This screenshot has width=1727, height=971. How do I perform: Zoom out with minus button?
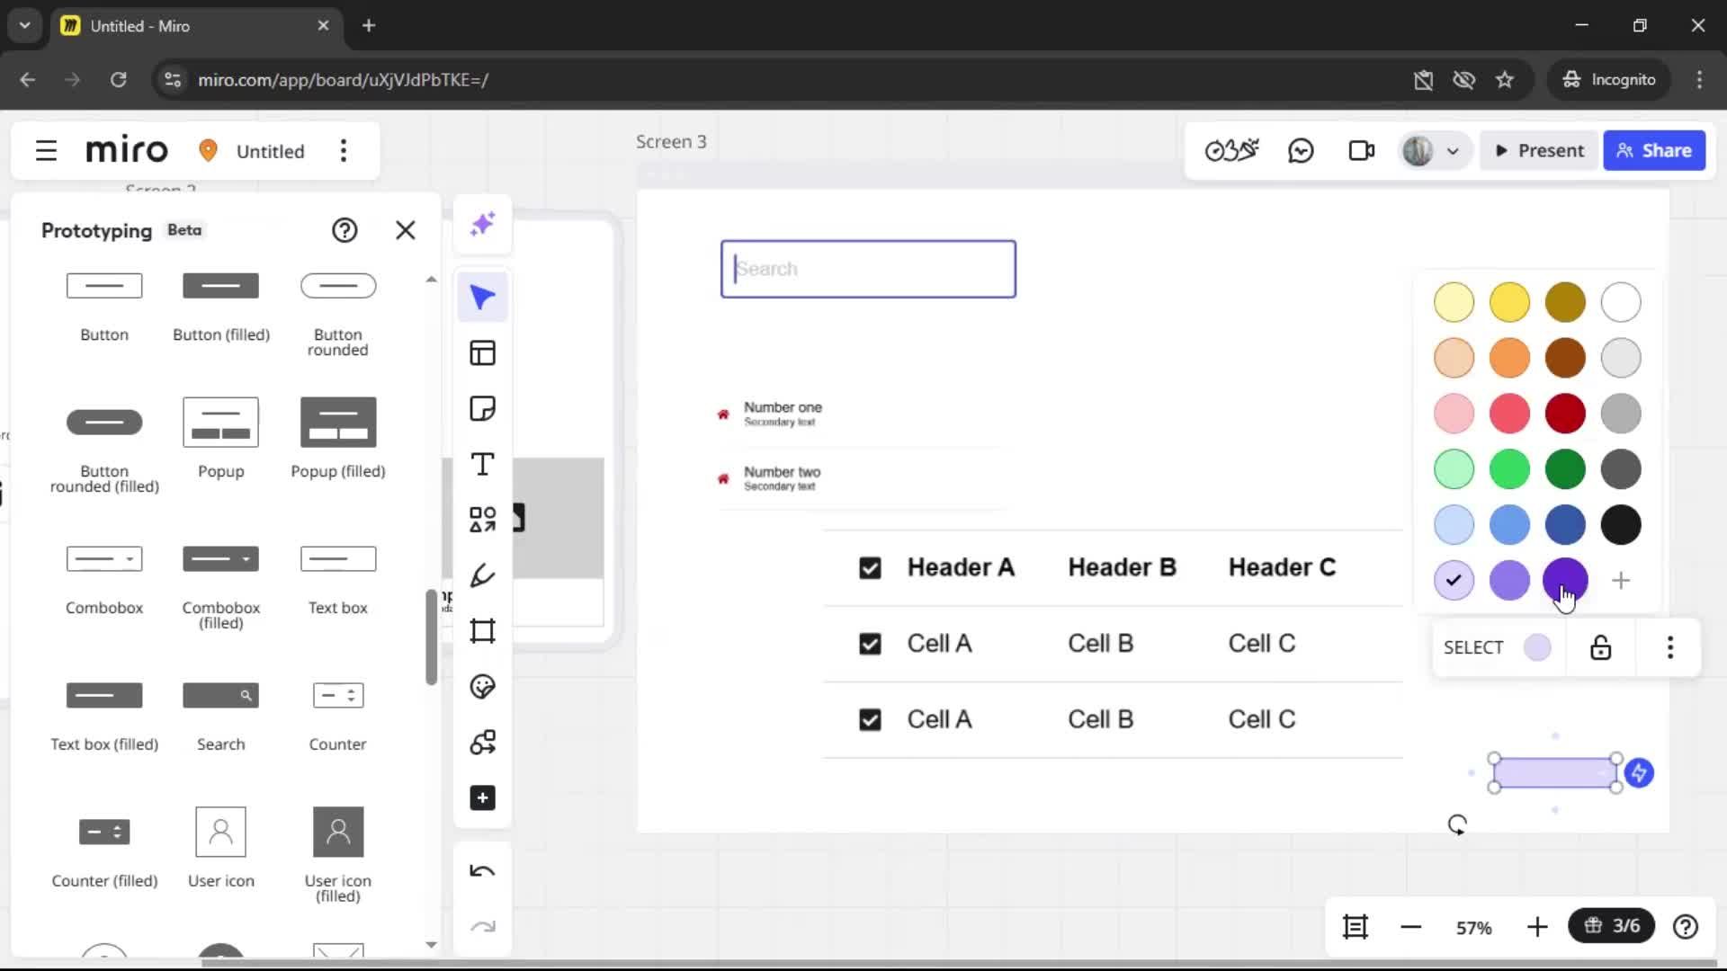click(1411, 927)
